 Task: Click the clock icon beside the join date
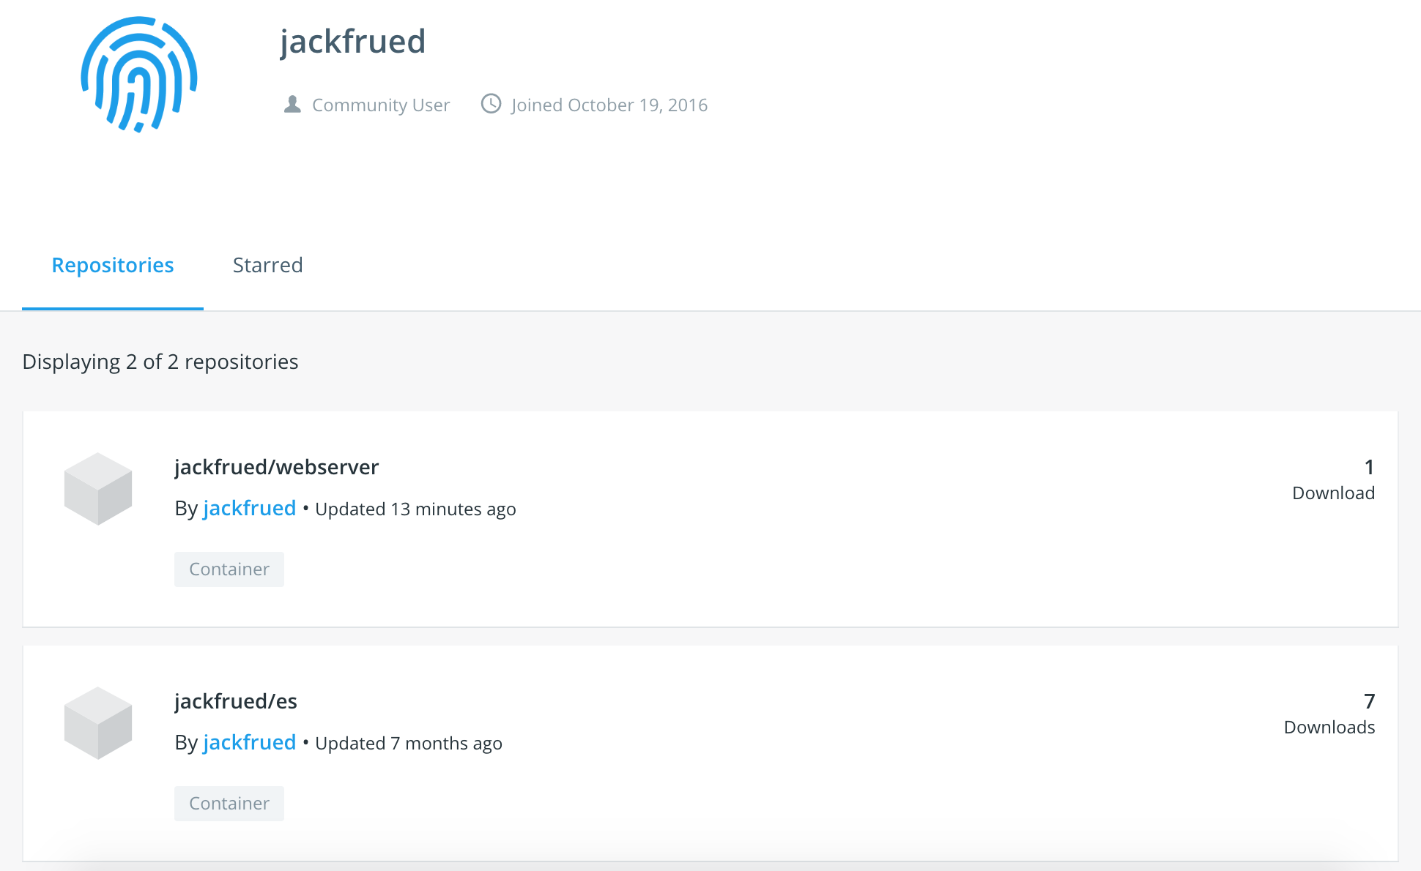(x=491, y=104)
